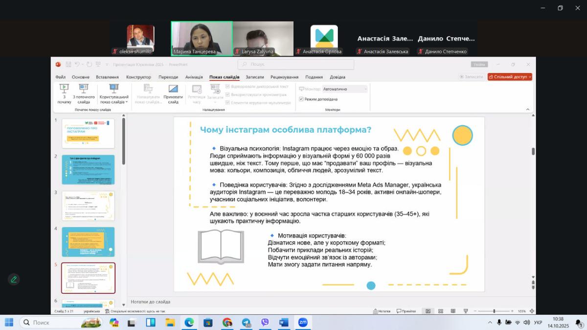The image size is (587, 330).
Task: Toggle Presenter View (Режим доповідача) checkbox
Action: [x=301, y=99]
